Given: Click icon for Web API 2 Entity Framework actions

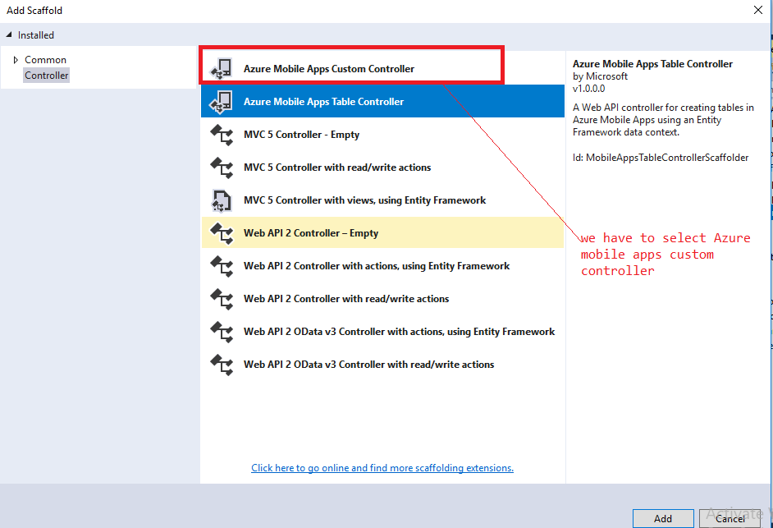Looking at the screenshot, I should click(222, 267).
